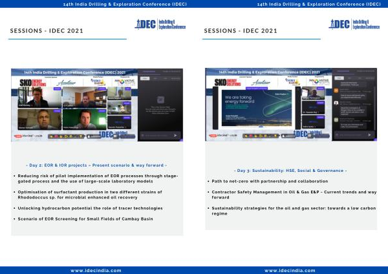Click bullet 'Optimisation of surfactant production'

point(90,195)
